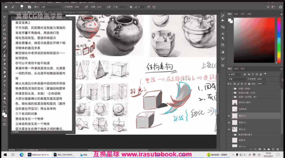Select the Crop tool
Screen dimensions: 285x158
(5, 34)
